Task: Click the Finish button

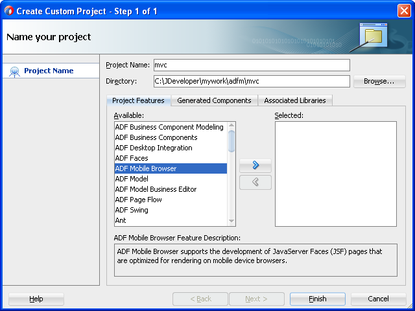Action: point(317,299)
